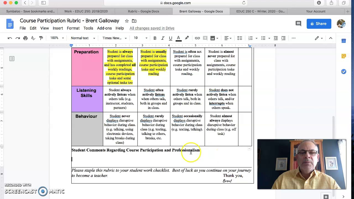Open comment history icon
The height and width of the screenshot is (199, 354).
tap(298, 24)
